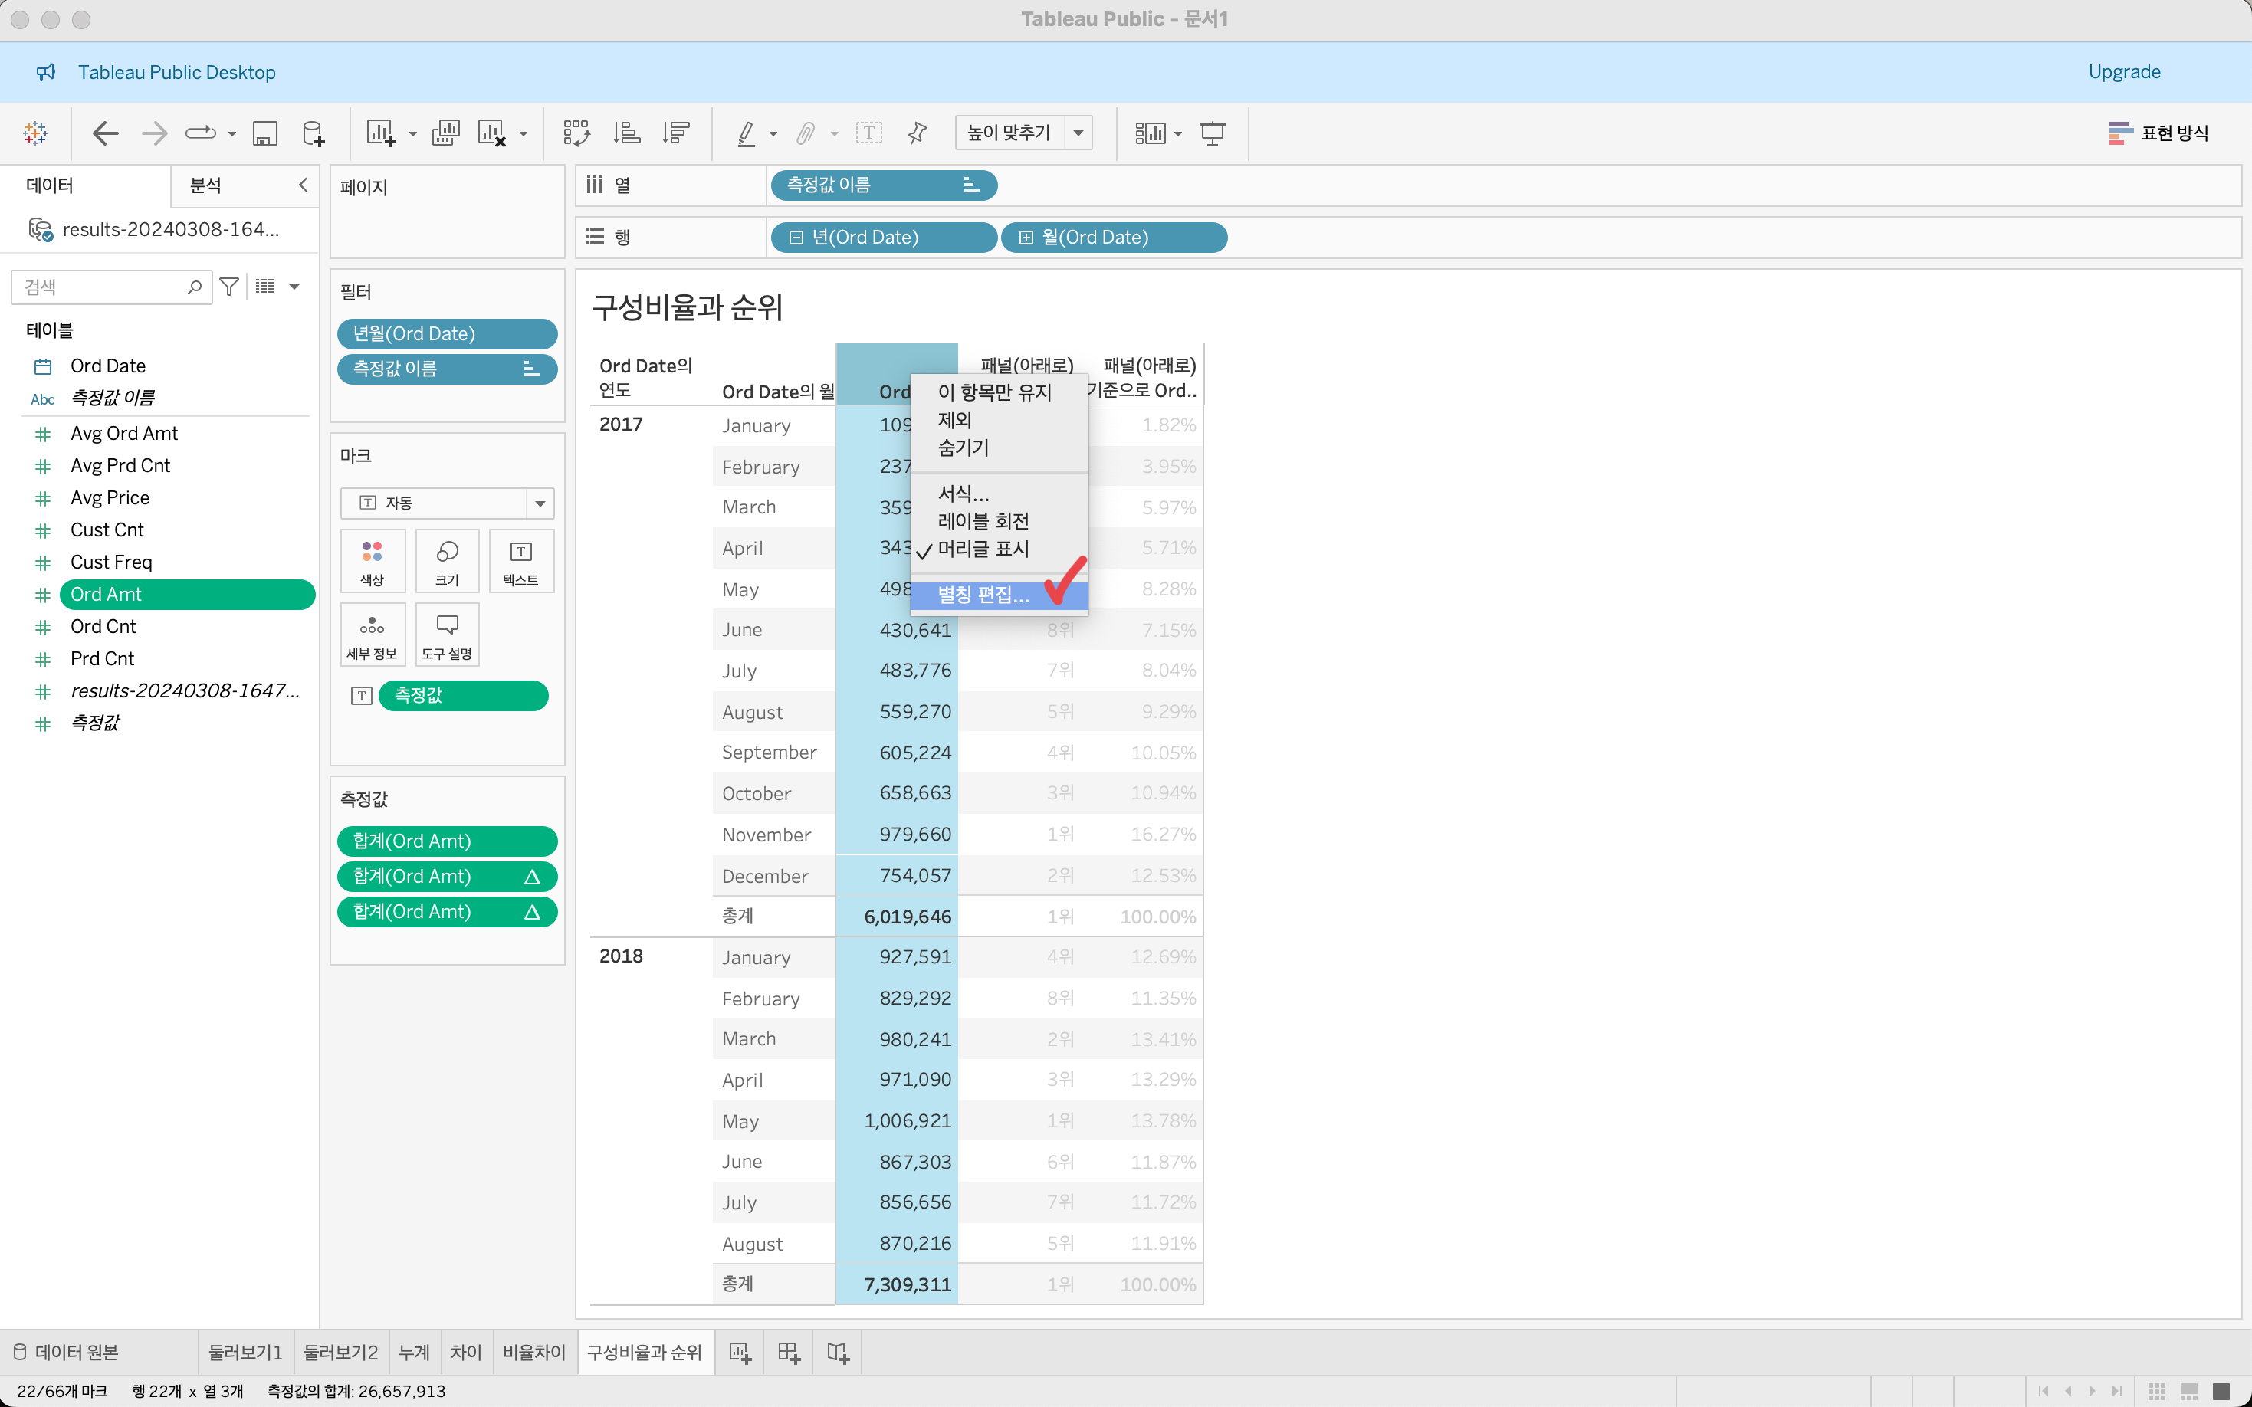
Task: Click the undo back arrow icon
Action: (x=105, y=133)
